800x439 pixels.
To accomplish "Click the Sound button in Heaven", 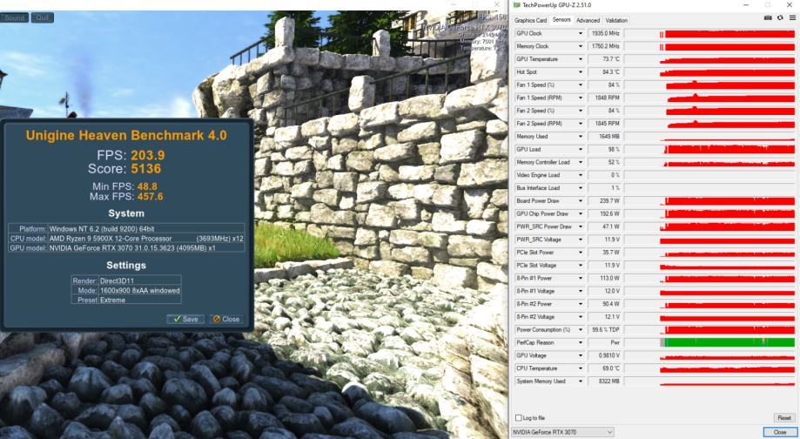I will pyautogui.click(x=14, y=17).
